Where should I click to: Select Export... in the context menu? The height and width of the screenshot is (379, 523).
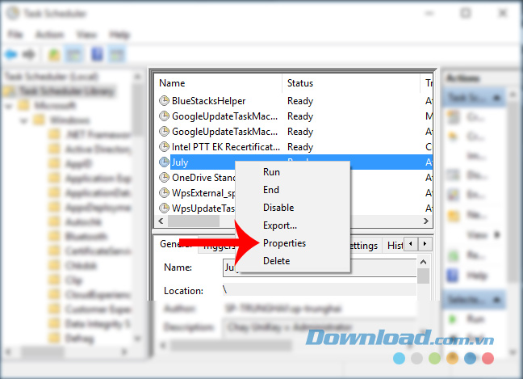coord(280,225)
